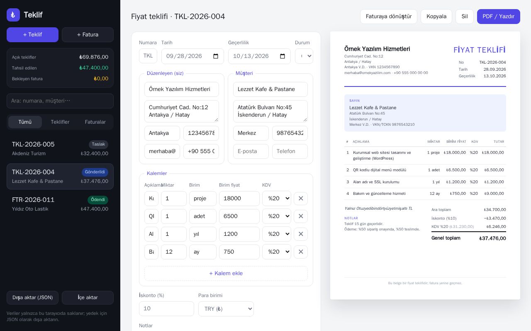Click the Numara field showing TKL

point(148,56)
